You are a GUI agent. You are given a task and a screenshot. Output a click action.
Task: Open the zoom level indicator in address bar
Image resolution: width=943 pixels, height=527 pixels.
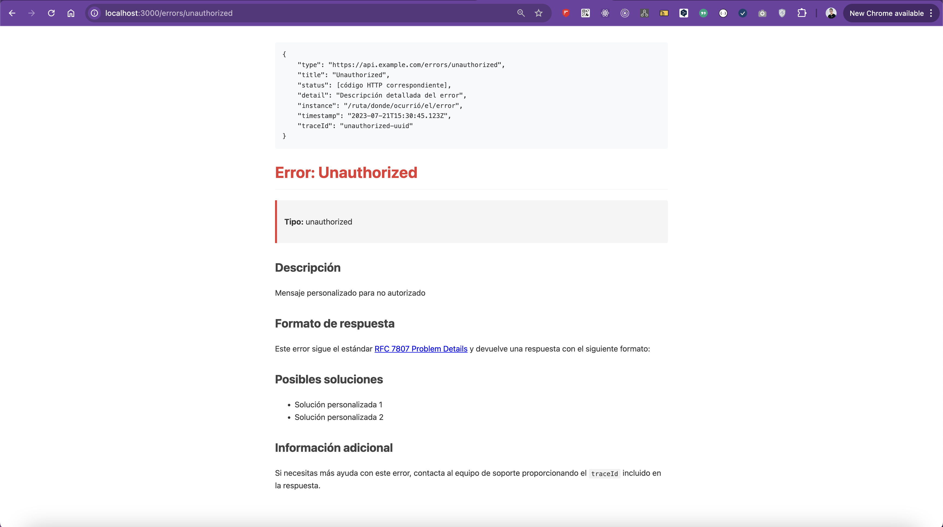[x=521, y=13]
